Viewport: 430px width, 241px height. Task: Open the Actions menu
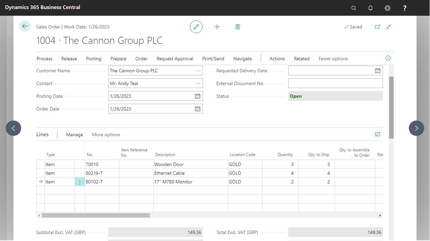[277, 59]
